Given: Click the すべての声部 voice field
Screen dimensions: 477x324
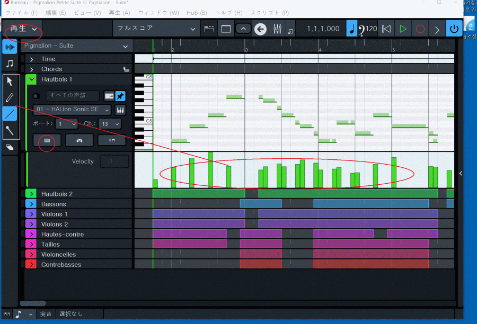Looking at the screenshot, I should click(x=73, y=95).
